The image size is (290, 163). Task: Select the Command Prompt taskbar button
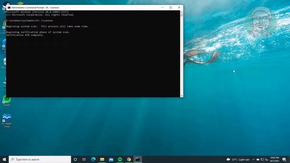138,159
